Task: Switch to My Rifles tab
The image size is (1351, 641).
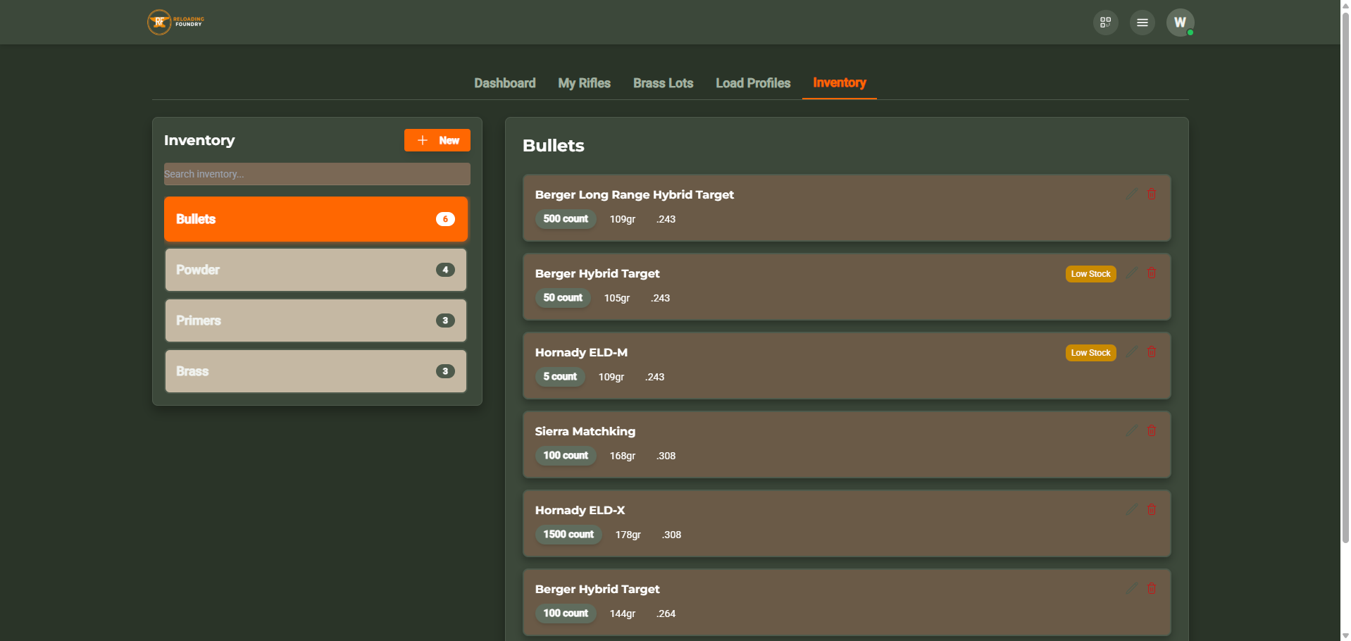Action: point(584,83)
